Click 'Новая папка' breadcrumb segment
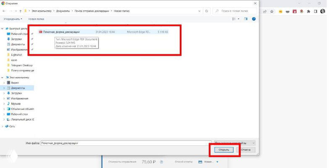Viewport: 336px width, 168px height. tap(121, 11)
